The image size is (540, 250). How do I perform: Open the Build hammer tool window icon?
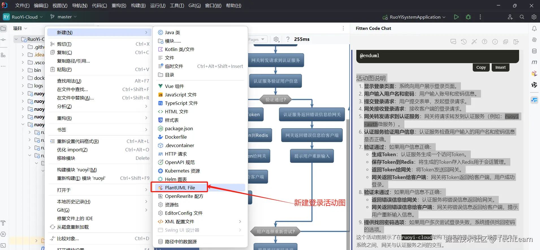click(3, 223)
